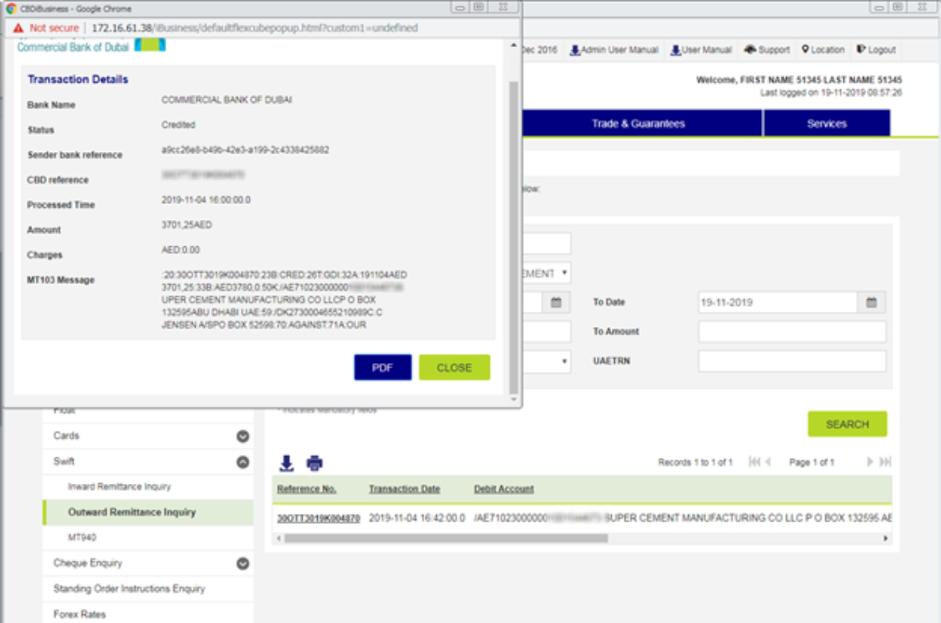941x623 pixels.
Task: Expand the Cards menu section
Action: click(x=242, y=436)
